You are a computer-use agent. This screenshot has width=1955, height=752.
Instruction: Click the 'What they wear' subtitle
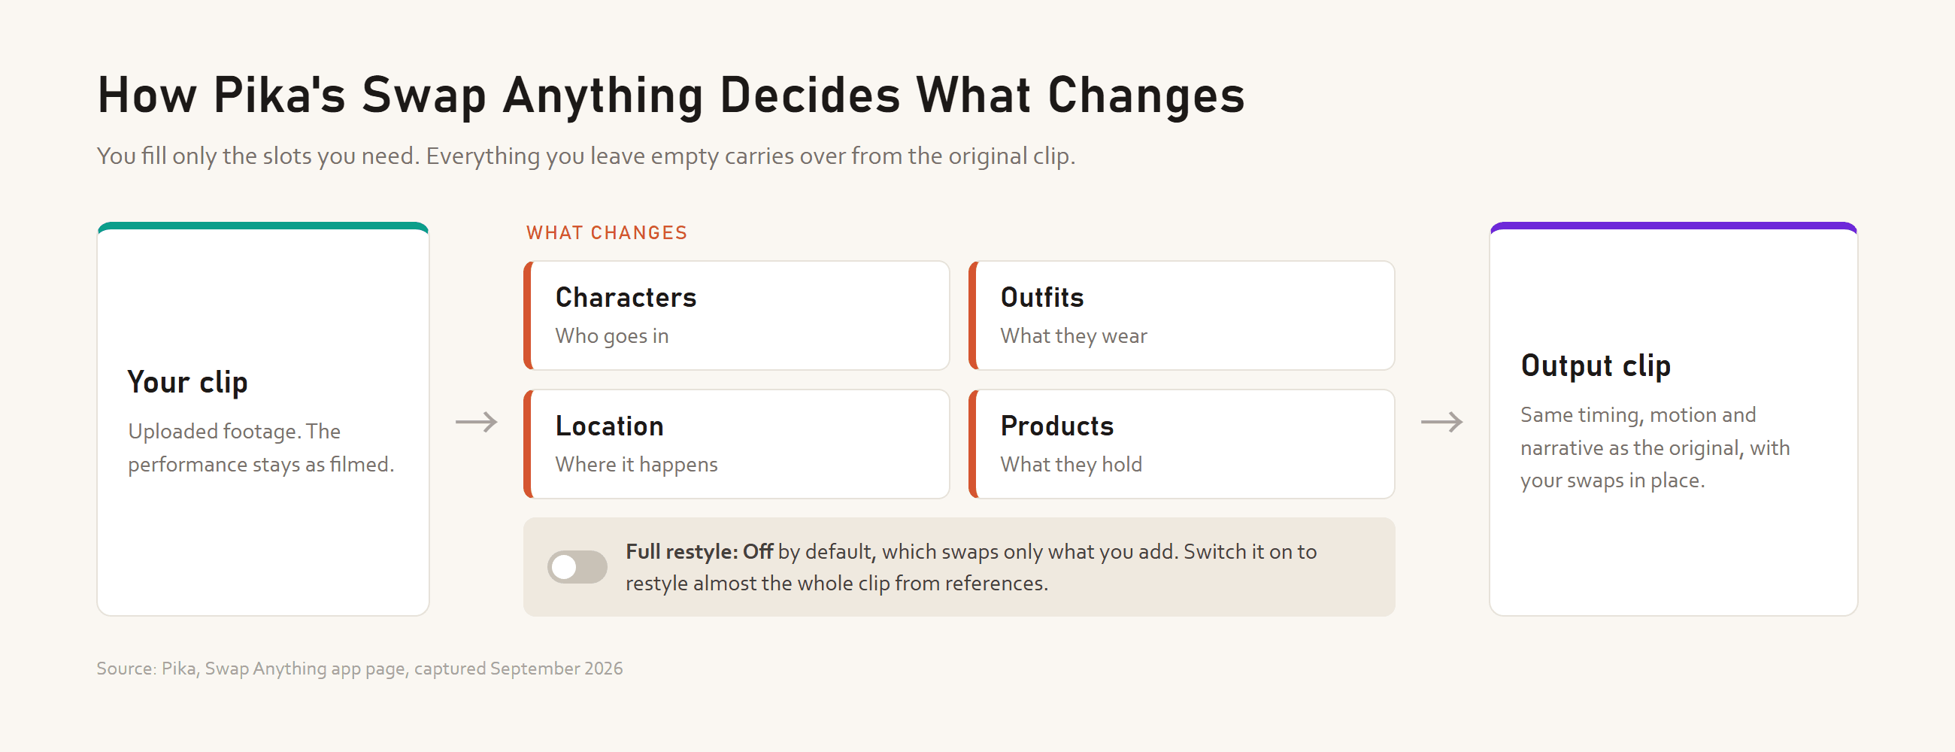pyautogui.click(x=1074, y=336)
